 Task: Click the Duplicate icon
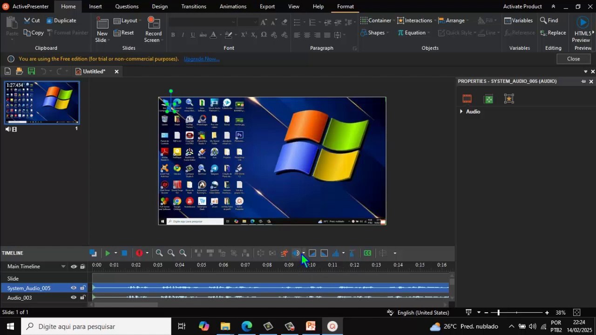pyautogui.click(x=49, y=20)
